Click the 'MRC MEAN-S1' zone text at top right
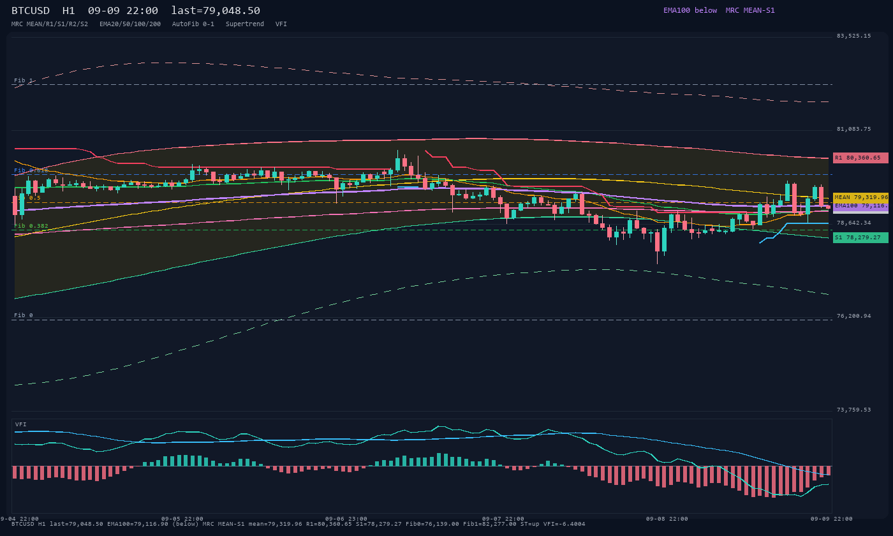The width and height of the screenshot is (893, 536). coord(750,10)
